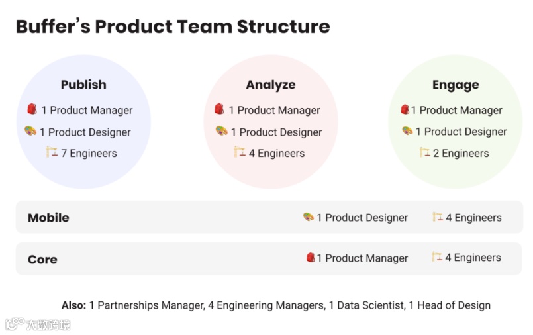This screenshot has width=533, height=335.
Task: Click the Mobile row label
Action: [x=48, y=218]
